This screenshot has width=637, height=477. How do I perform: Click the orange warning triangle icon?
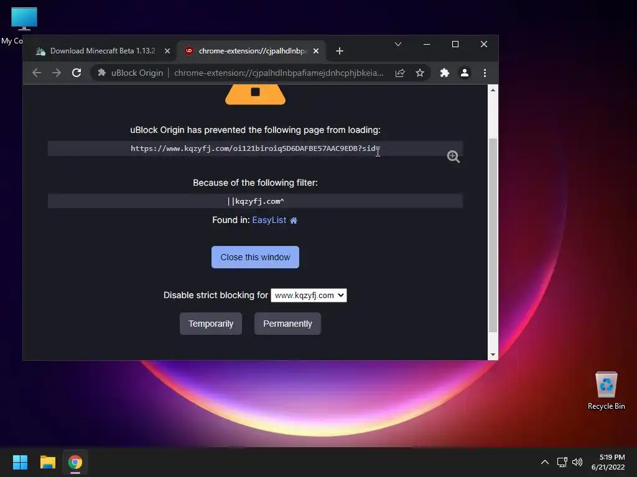pos(255,94)
